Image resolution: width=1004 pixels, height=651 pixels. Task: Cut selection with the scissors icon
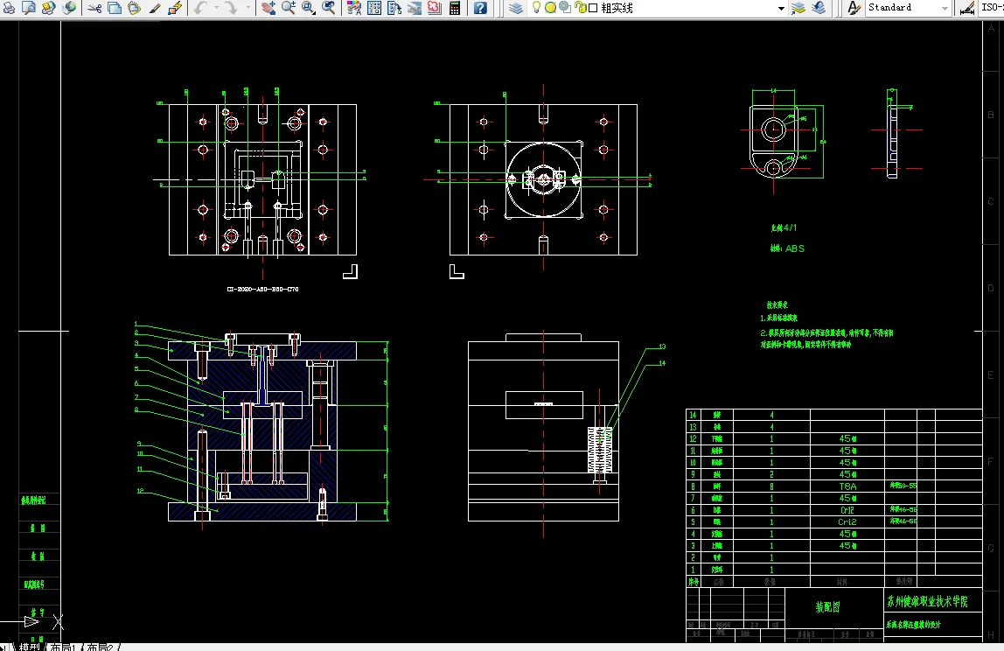(x=94, y=8)
